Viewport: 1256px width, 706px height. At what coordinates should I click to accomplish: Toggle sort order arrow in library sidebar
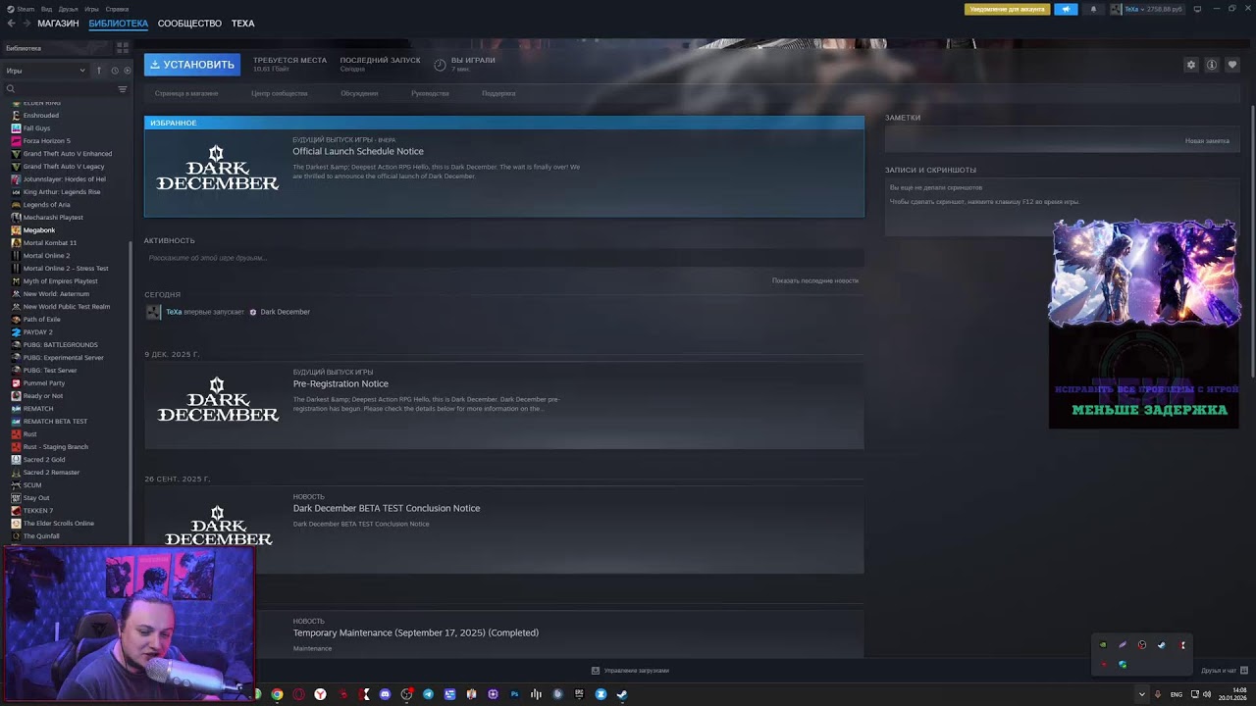point(98,71)
